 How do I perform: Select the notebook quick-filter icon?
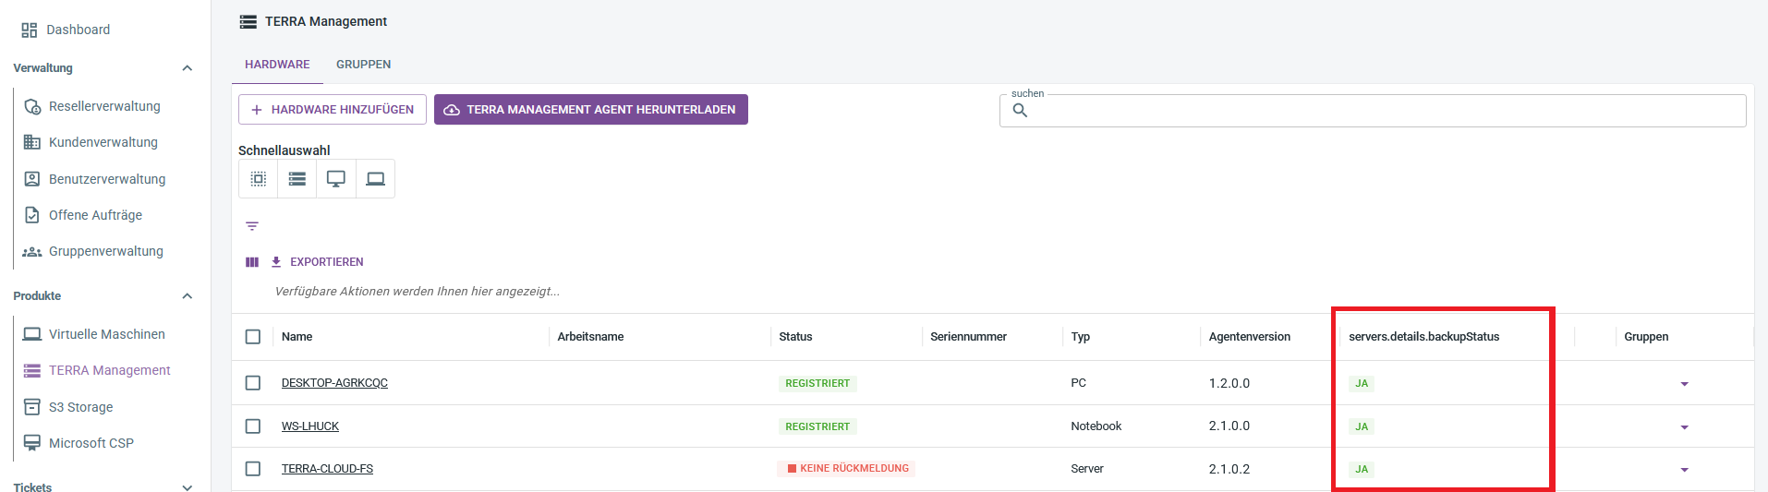[375, 179]
